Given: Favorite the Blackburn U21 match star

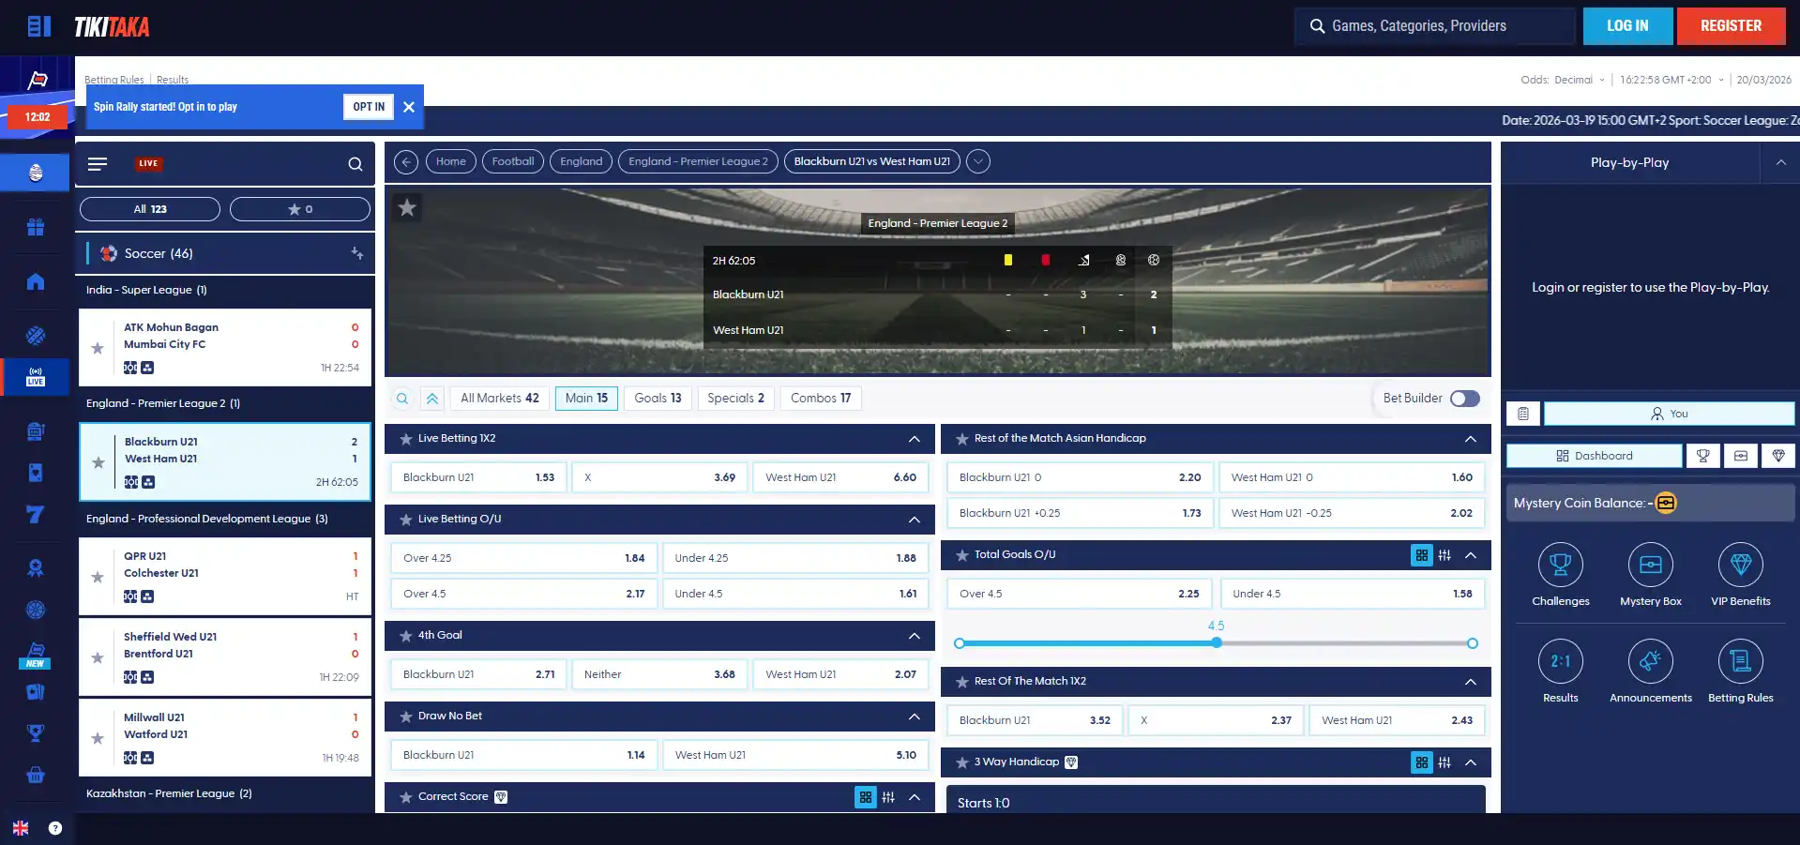Looking at the screenshot, I should coord(98,462).
